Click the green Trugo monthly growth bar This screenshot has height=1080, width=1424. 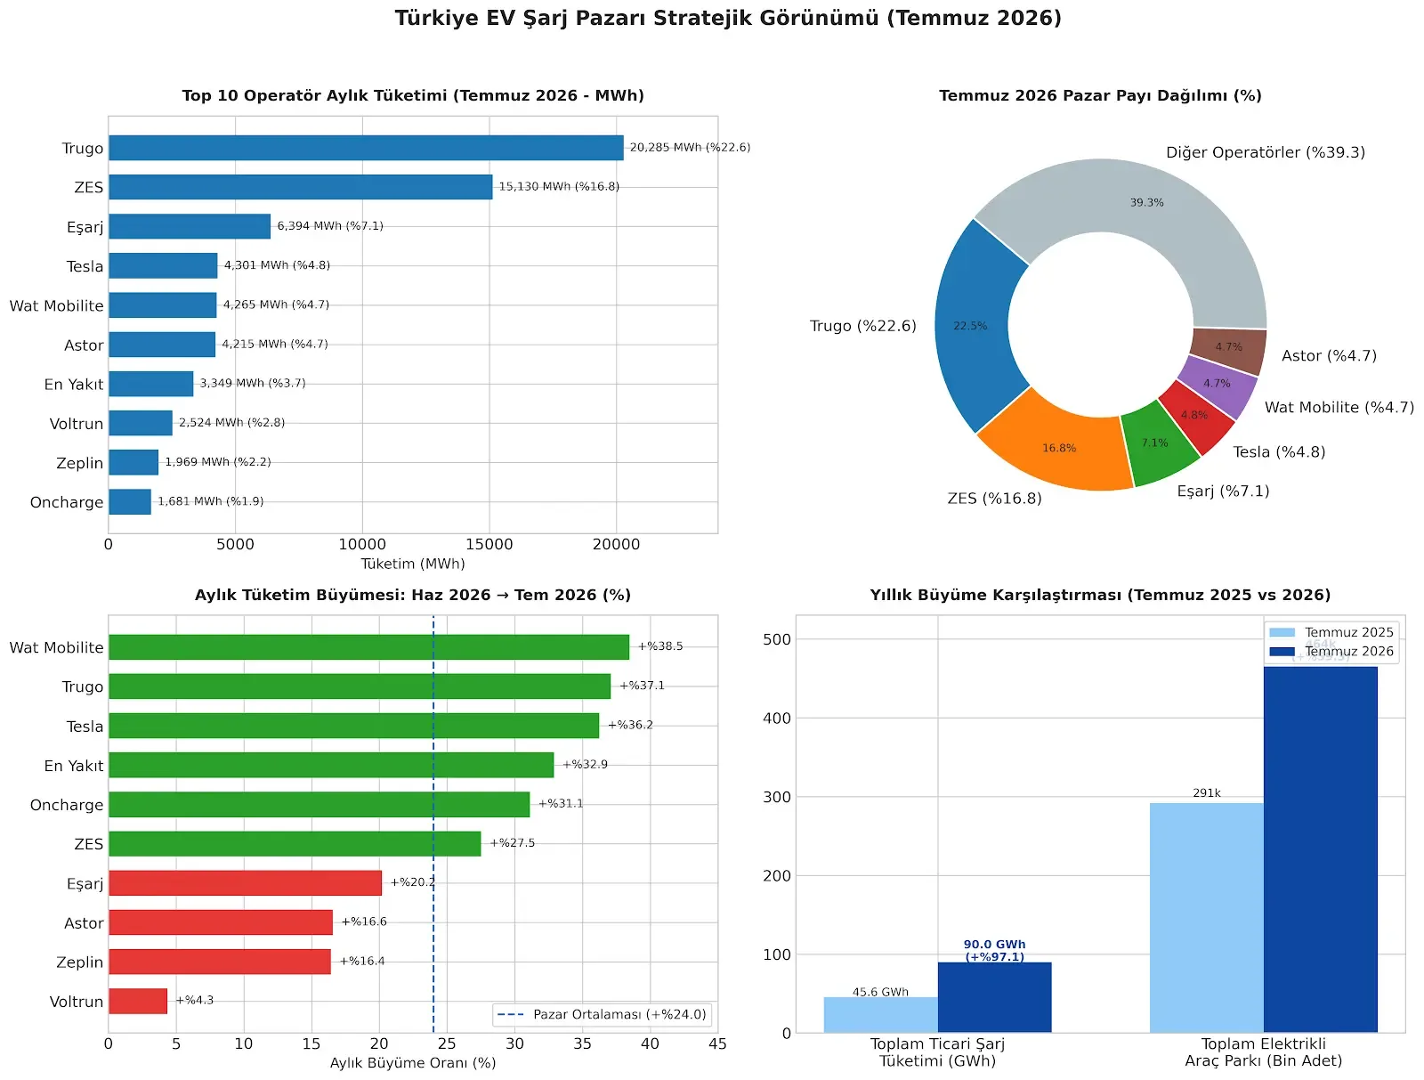(x=360, y=686)
